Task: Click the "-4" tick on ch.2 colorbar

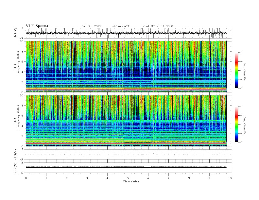Action: click(241, 116)
